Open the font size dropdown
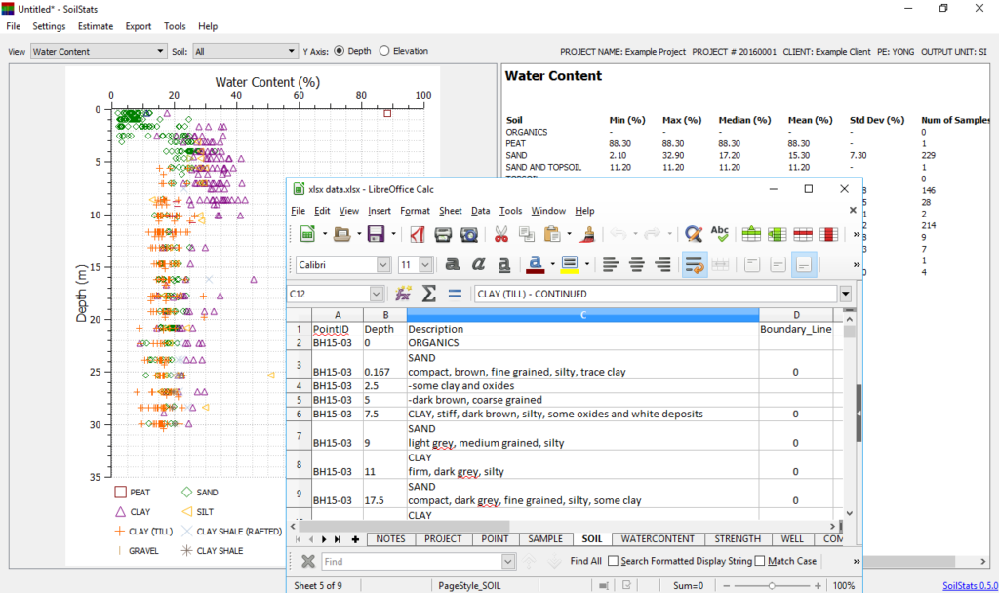The image size is (999, 593). point(425,264)
